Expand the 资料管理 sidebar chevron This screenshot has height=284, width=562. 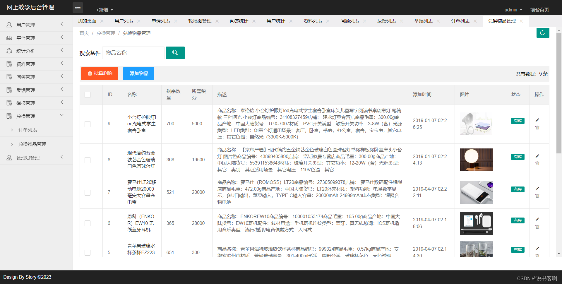click(62, 63)
